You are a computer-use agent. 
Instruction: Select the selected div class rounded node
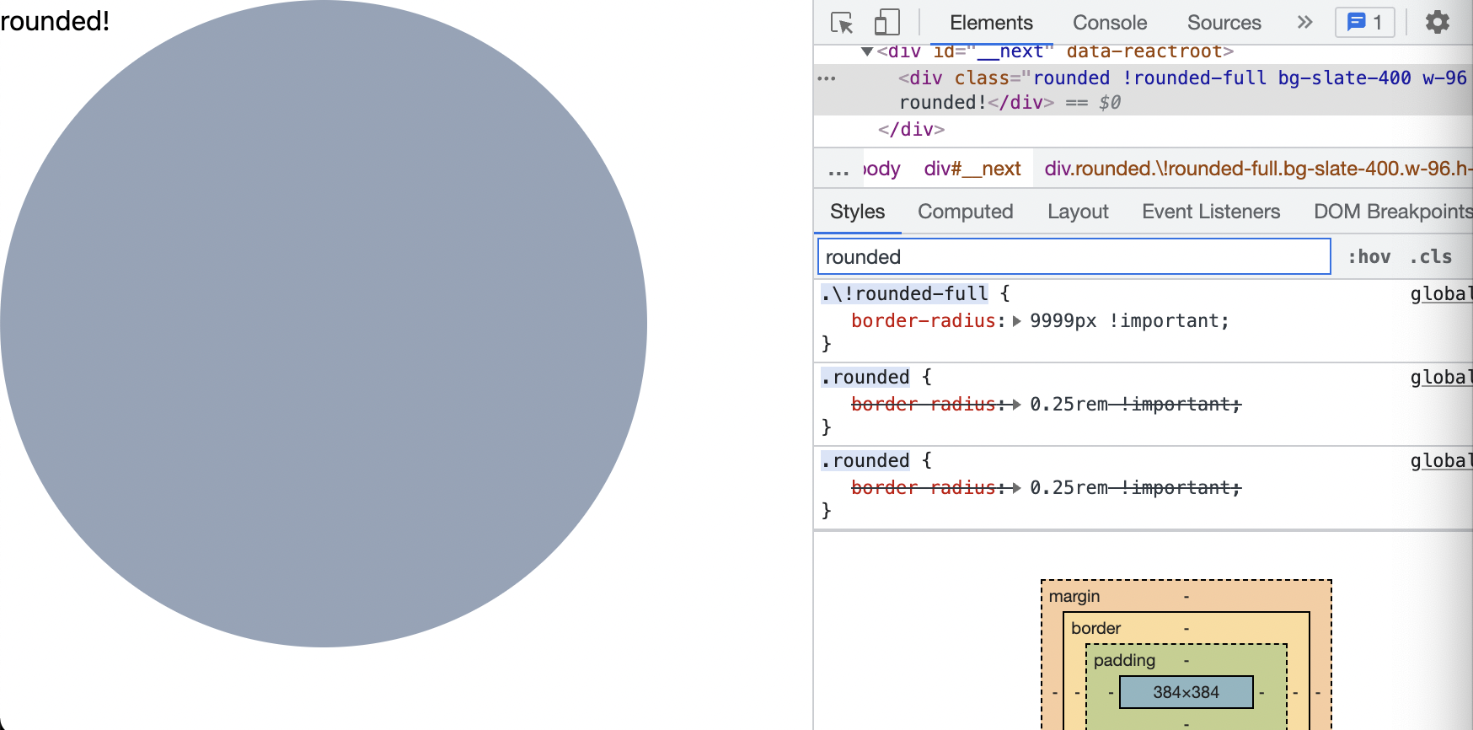[x=1144, y=89]
